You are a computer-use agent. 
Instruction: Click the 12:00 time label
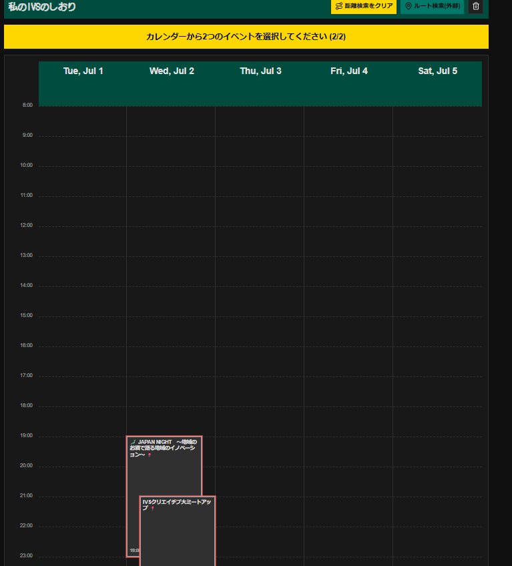pyautogui.click(x=26, y=225)
